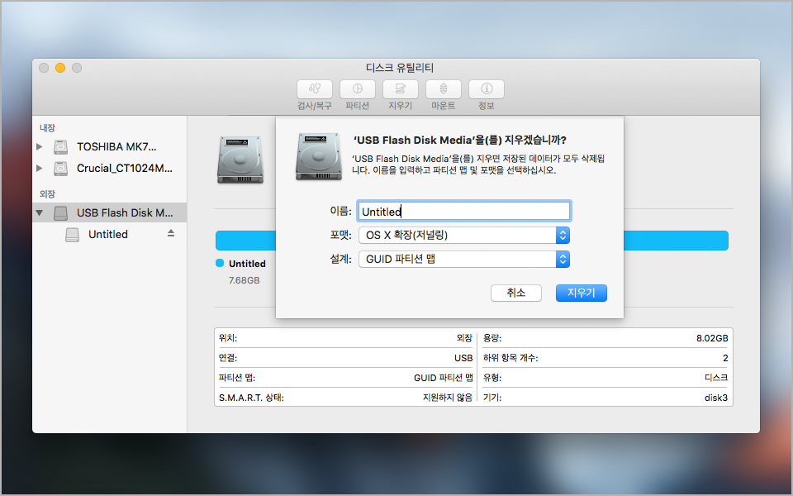Click the USB connection value
The width and height of the screenshot is (793, 496).
point(463,358)
